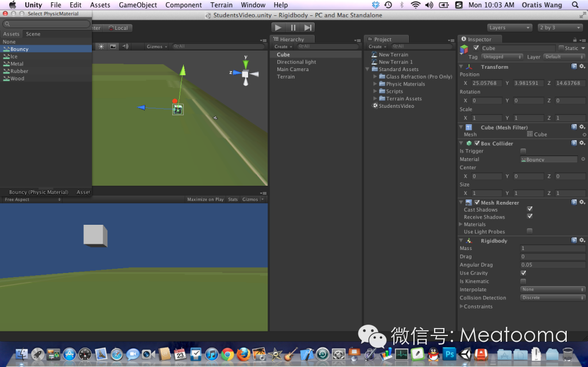588x367 pixels.
Task: Launch Google Chrome from the Dock
Action: point(227,354)
